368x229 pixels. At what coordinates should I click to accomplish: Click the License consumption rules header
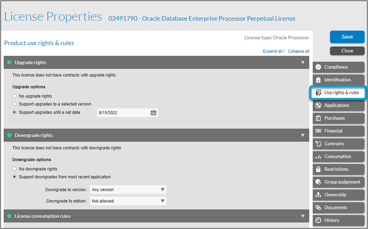pyautogui.click(x=156, y=216)
